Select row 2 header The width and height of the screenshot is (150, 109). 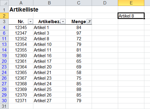pyautogui.click(x=4, y=16)
